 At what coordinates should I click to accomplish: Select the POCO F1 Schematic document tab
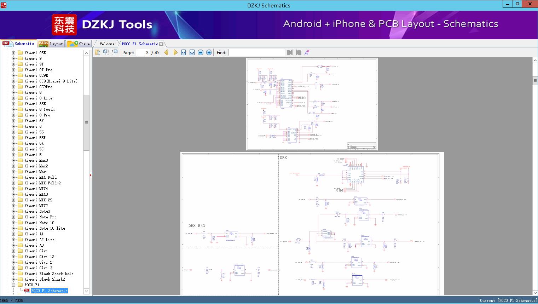tap(140, 44)
